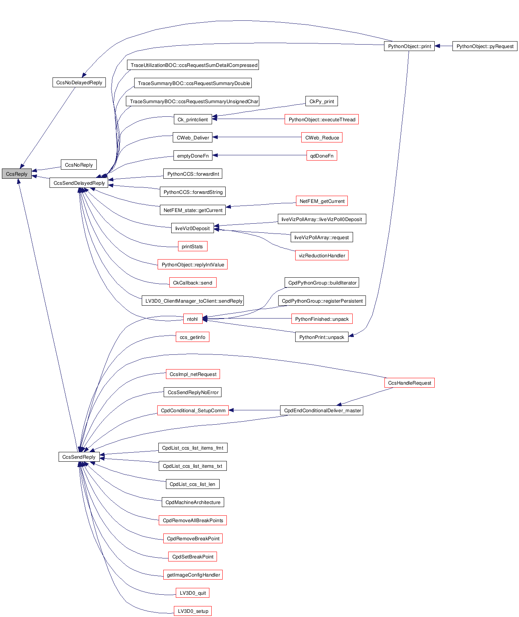Click the CcsHandleRequest red node
The image size is (519, 617).
pos(409,383)
